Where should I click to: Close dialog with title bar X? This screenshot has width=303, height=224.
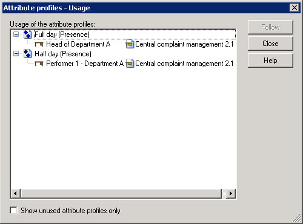click(x=295, y=8)
